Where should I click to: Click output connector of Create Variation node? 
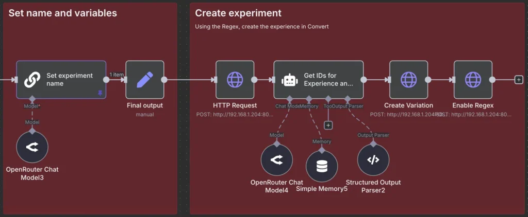point(428,80)
